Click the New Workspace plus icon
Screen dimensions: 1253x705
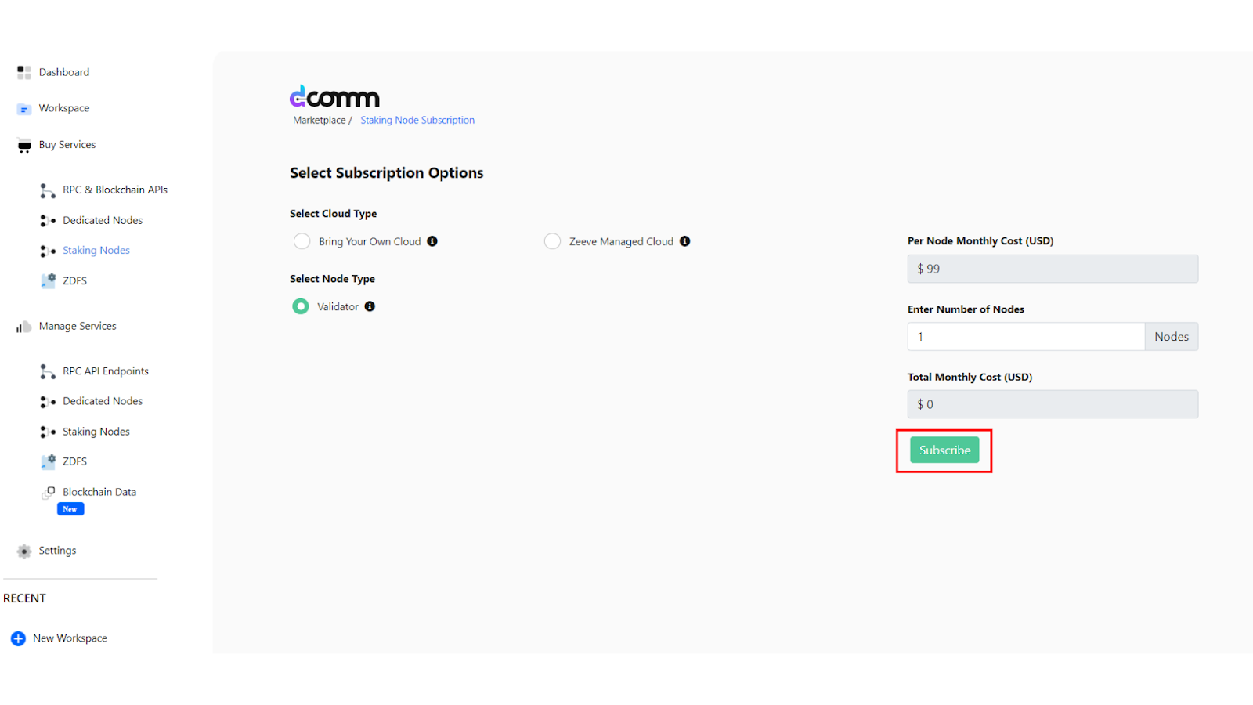click(x=17, y=638)
